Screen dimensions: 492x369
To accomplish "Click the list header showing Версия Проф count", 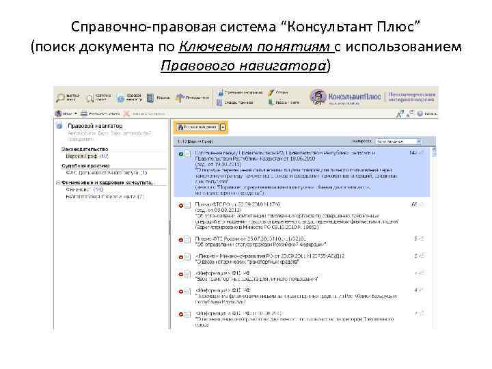I will [195, 141].
